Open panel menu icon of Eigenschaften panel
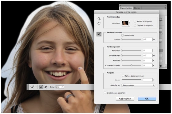The width and height of the screenshot is (172, 114). (165, 8)
